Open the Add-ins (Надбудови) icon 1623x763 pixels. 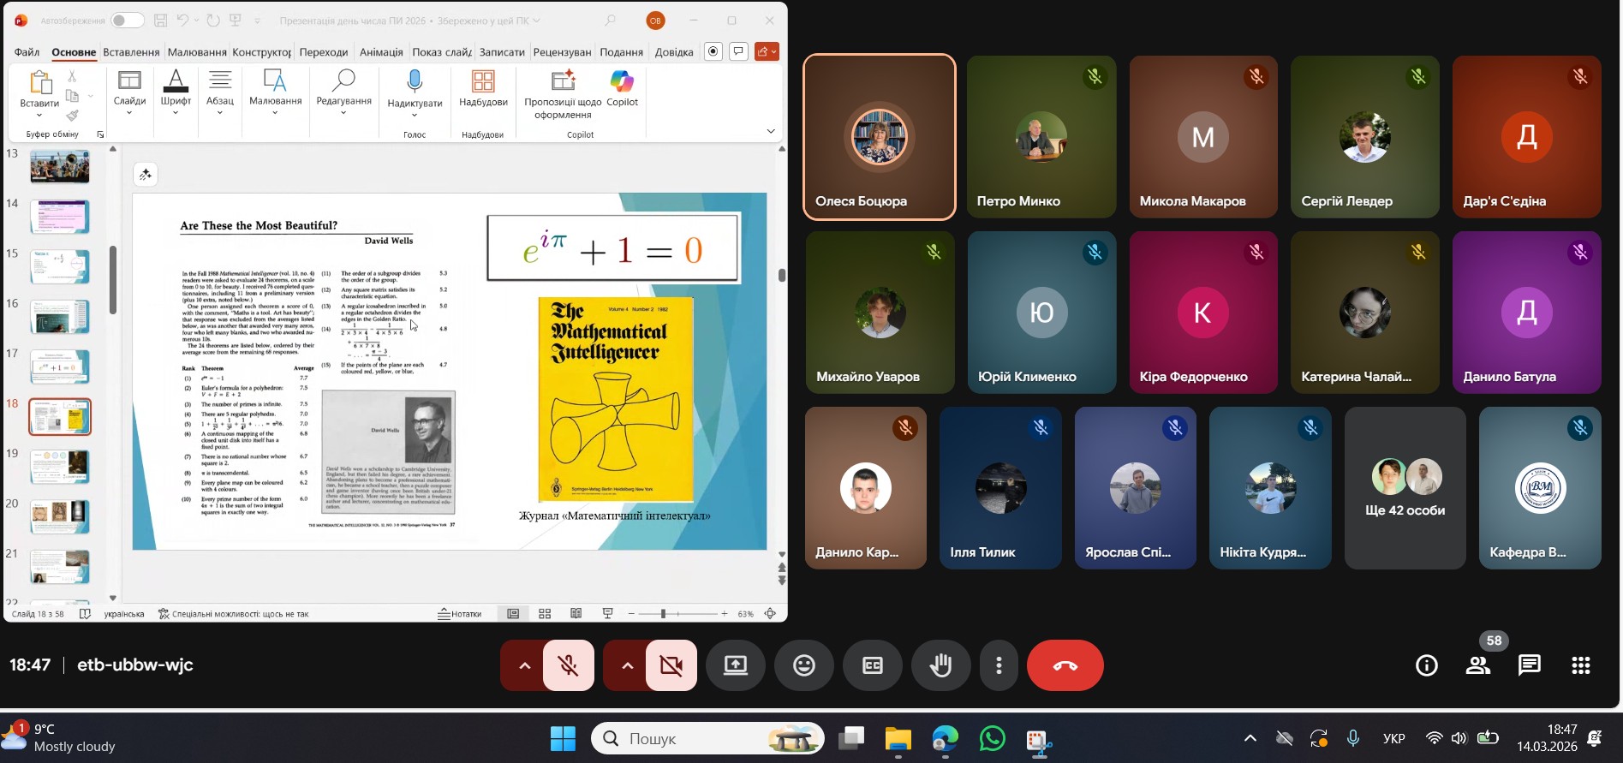tap(483, 82)
